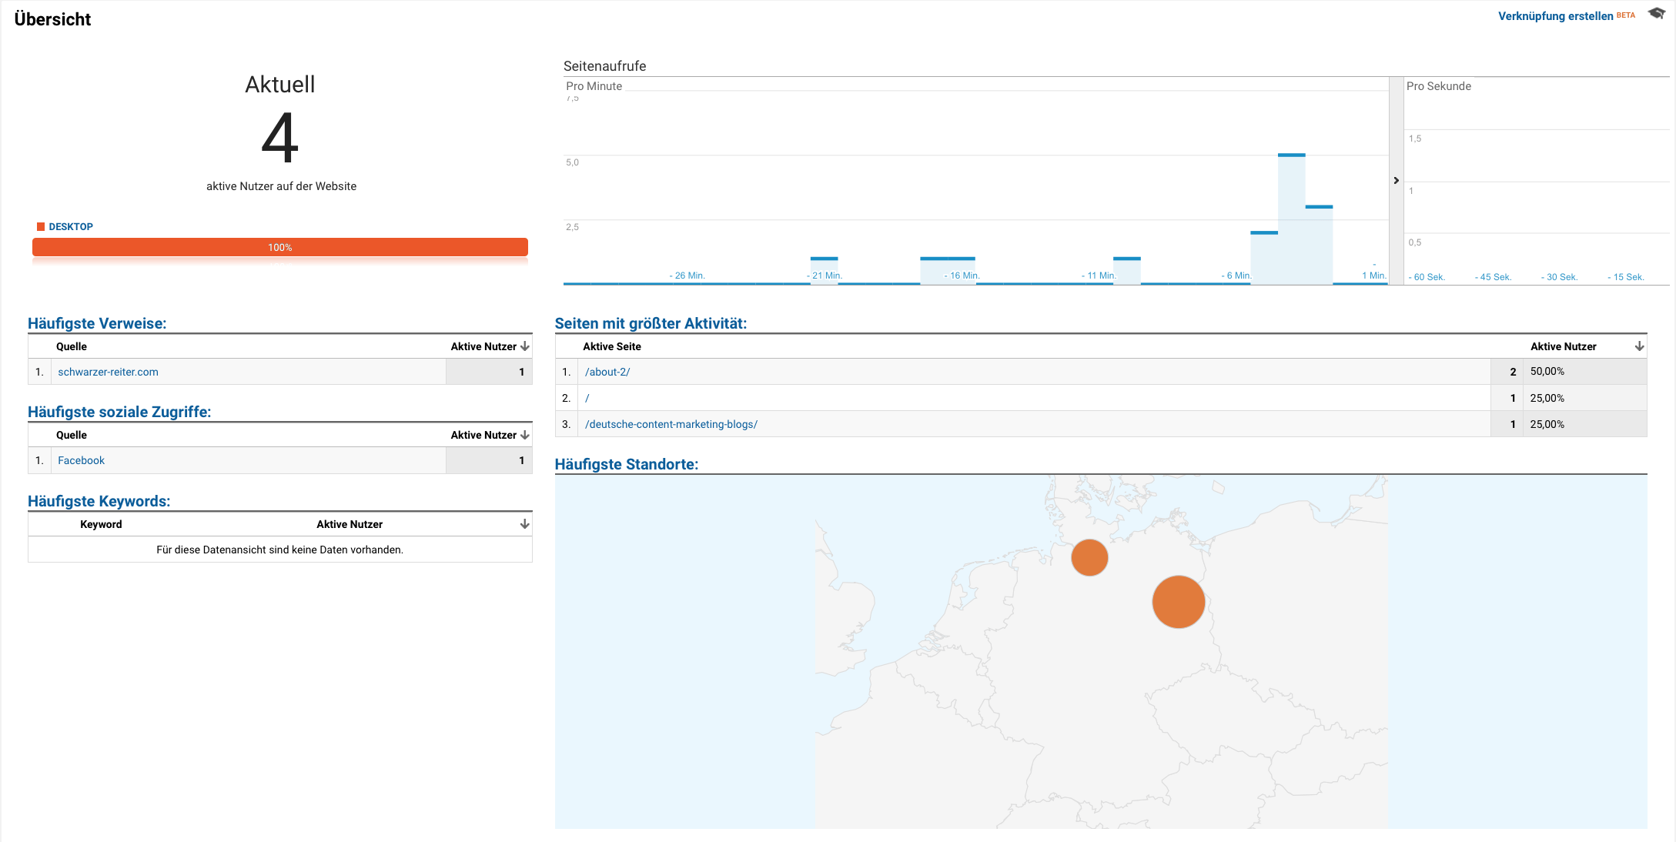Click the DESKTOP device label

(x=71, y=227)
